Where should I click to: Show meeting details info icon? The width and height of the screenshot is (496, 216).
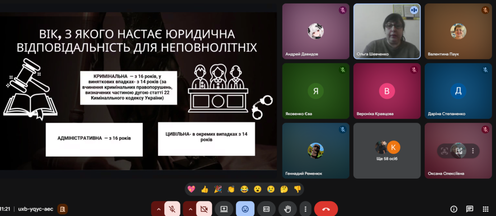(x=454, y=209)
